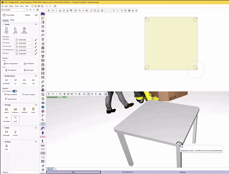Open the Tile Veneer Undecided dropdown
Screen dimensions: 229x174
pos(24,43)
